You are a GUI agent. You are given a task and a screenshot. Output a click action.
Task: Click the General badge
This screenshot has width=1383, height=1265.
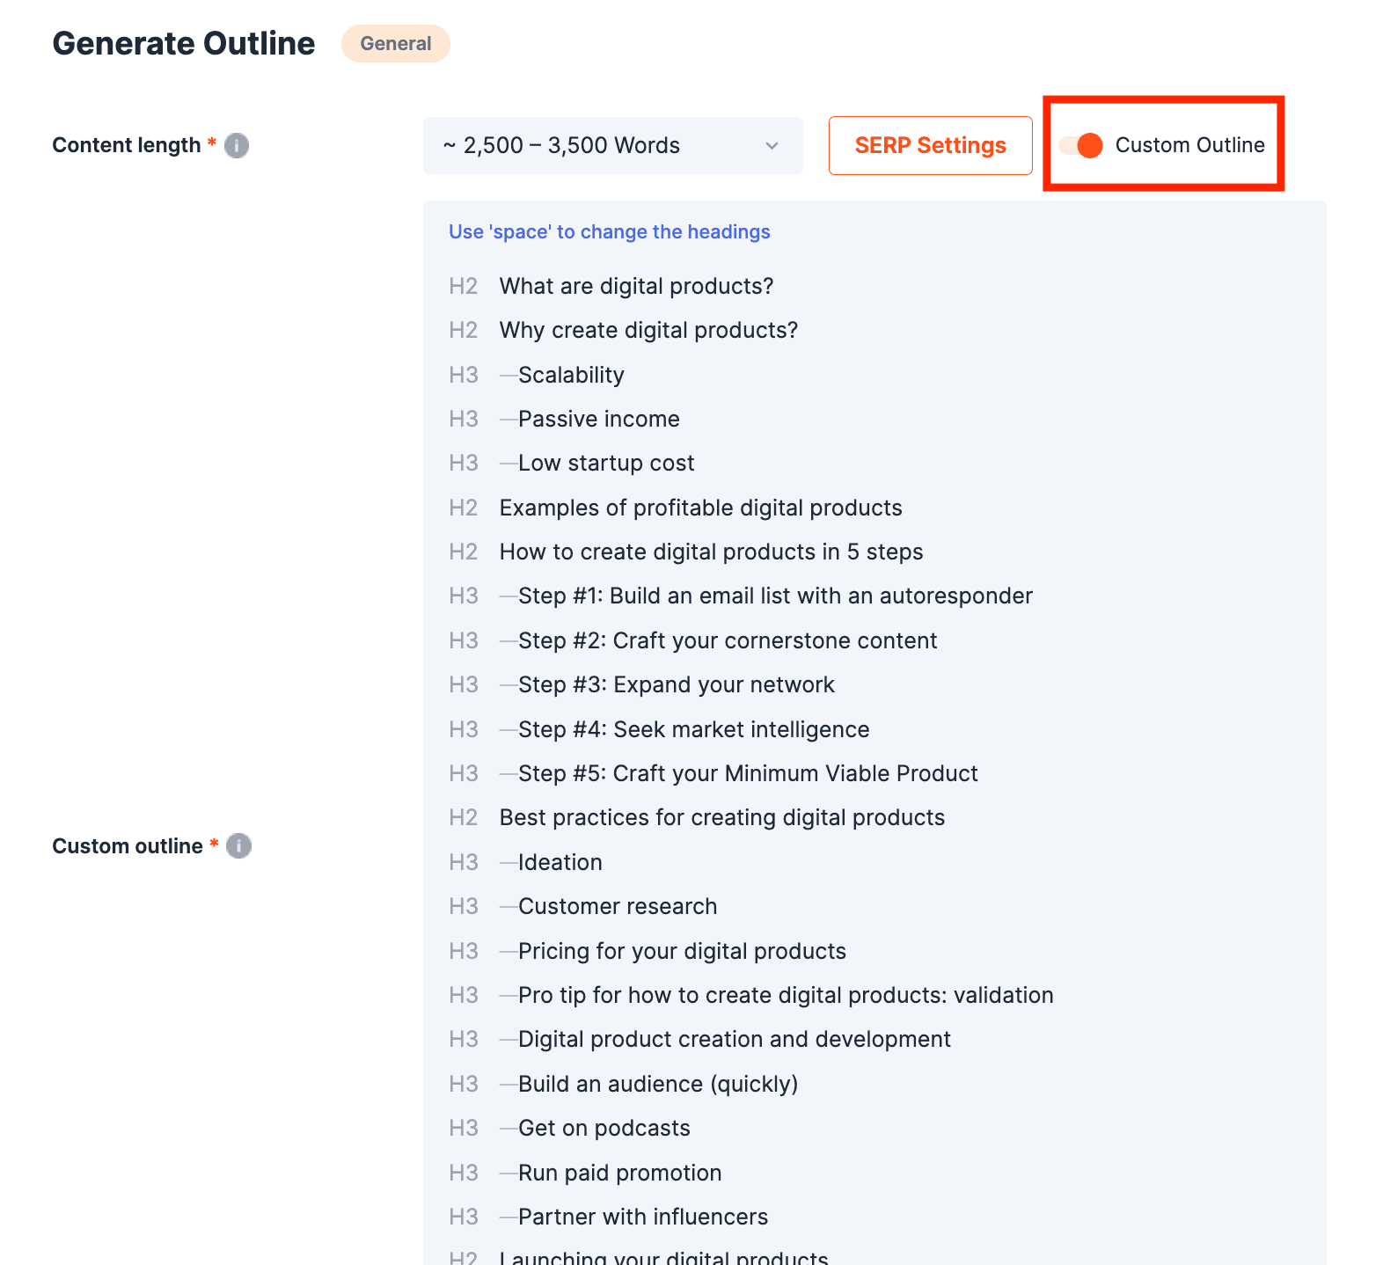point(396,43)
